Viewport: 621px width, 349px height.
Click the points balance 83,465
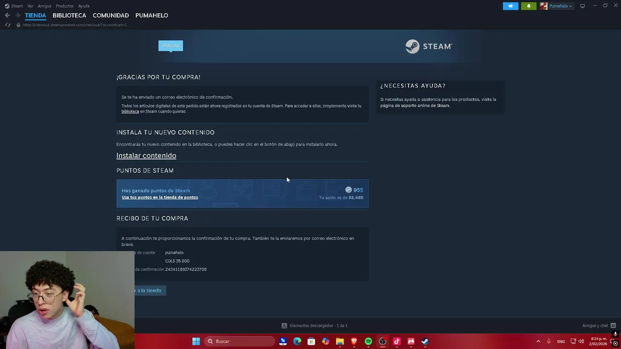point(356,198)
